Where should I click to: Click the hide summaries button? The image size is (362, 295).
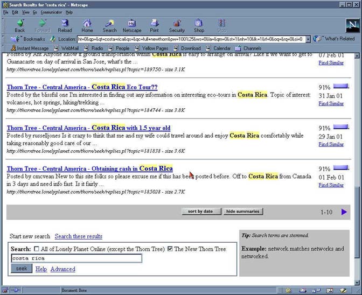(243, 211)
